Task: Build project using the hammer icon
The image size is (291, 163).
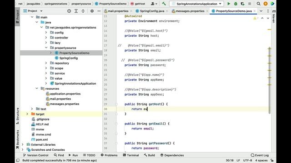Action: point(164,4)
